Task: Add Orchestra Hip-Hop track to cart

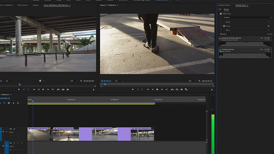Action: [269, 51]
